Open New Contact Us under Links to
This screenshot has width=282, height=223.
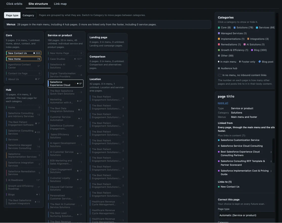click(x=230, y=187)
